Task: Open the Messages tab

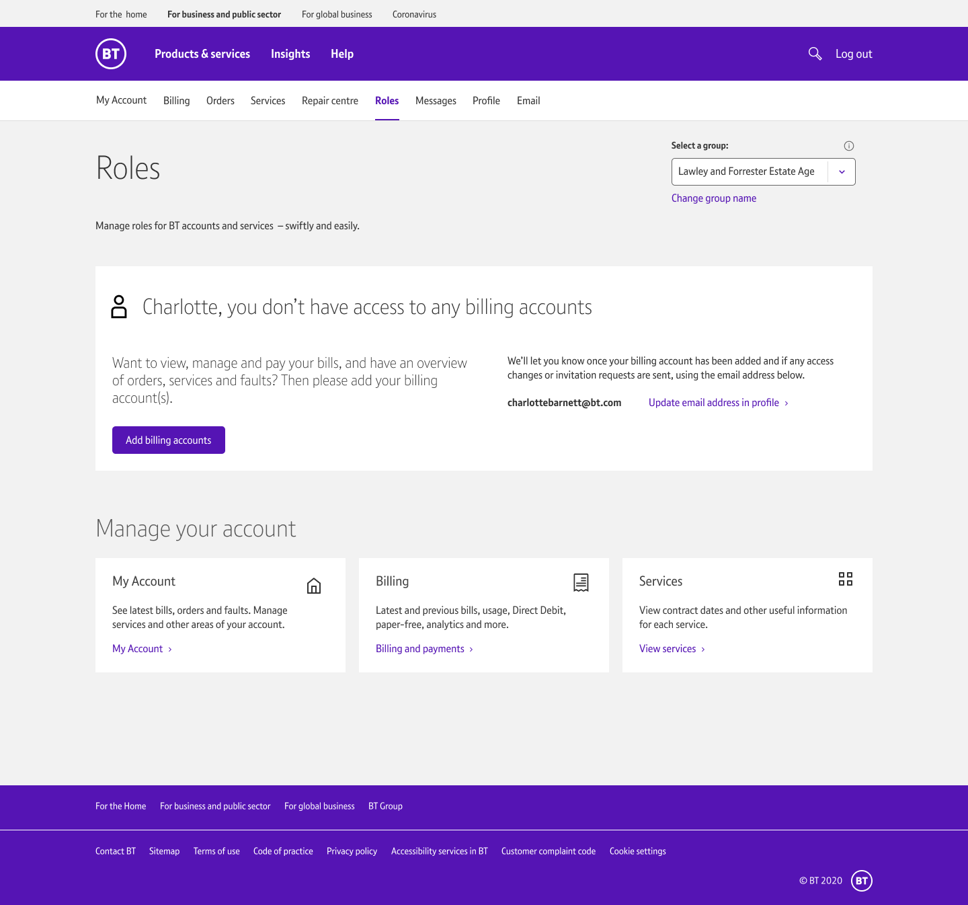Action: tap(436, 101)
